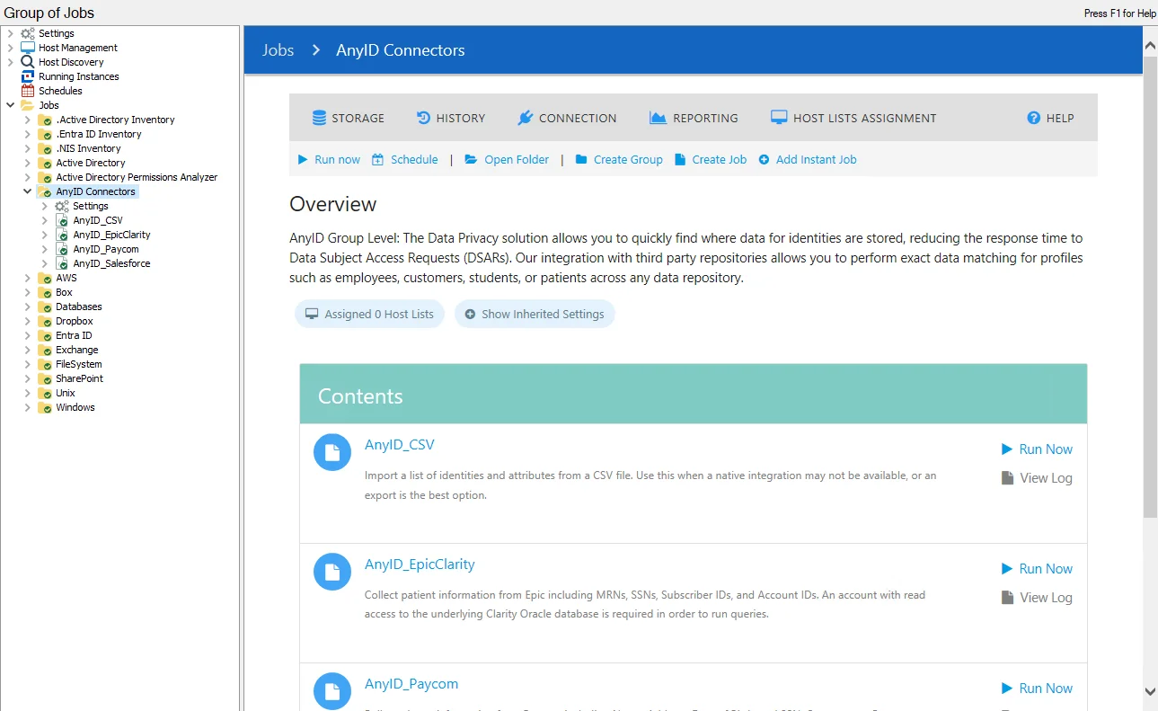Click the AnyID_Salesforce job icon in tree
The width and height of the screenshot is (1158, 711).
coord(62,263)
